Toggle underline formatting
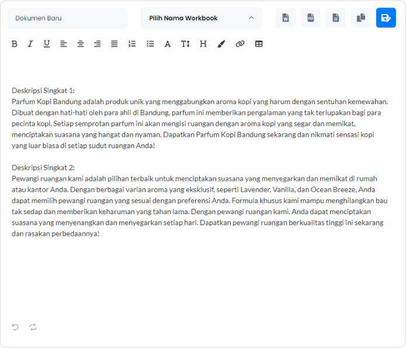The width and height of the screenshot is (406, 348). [47, 44]
